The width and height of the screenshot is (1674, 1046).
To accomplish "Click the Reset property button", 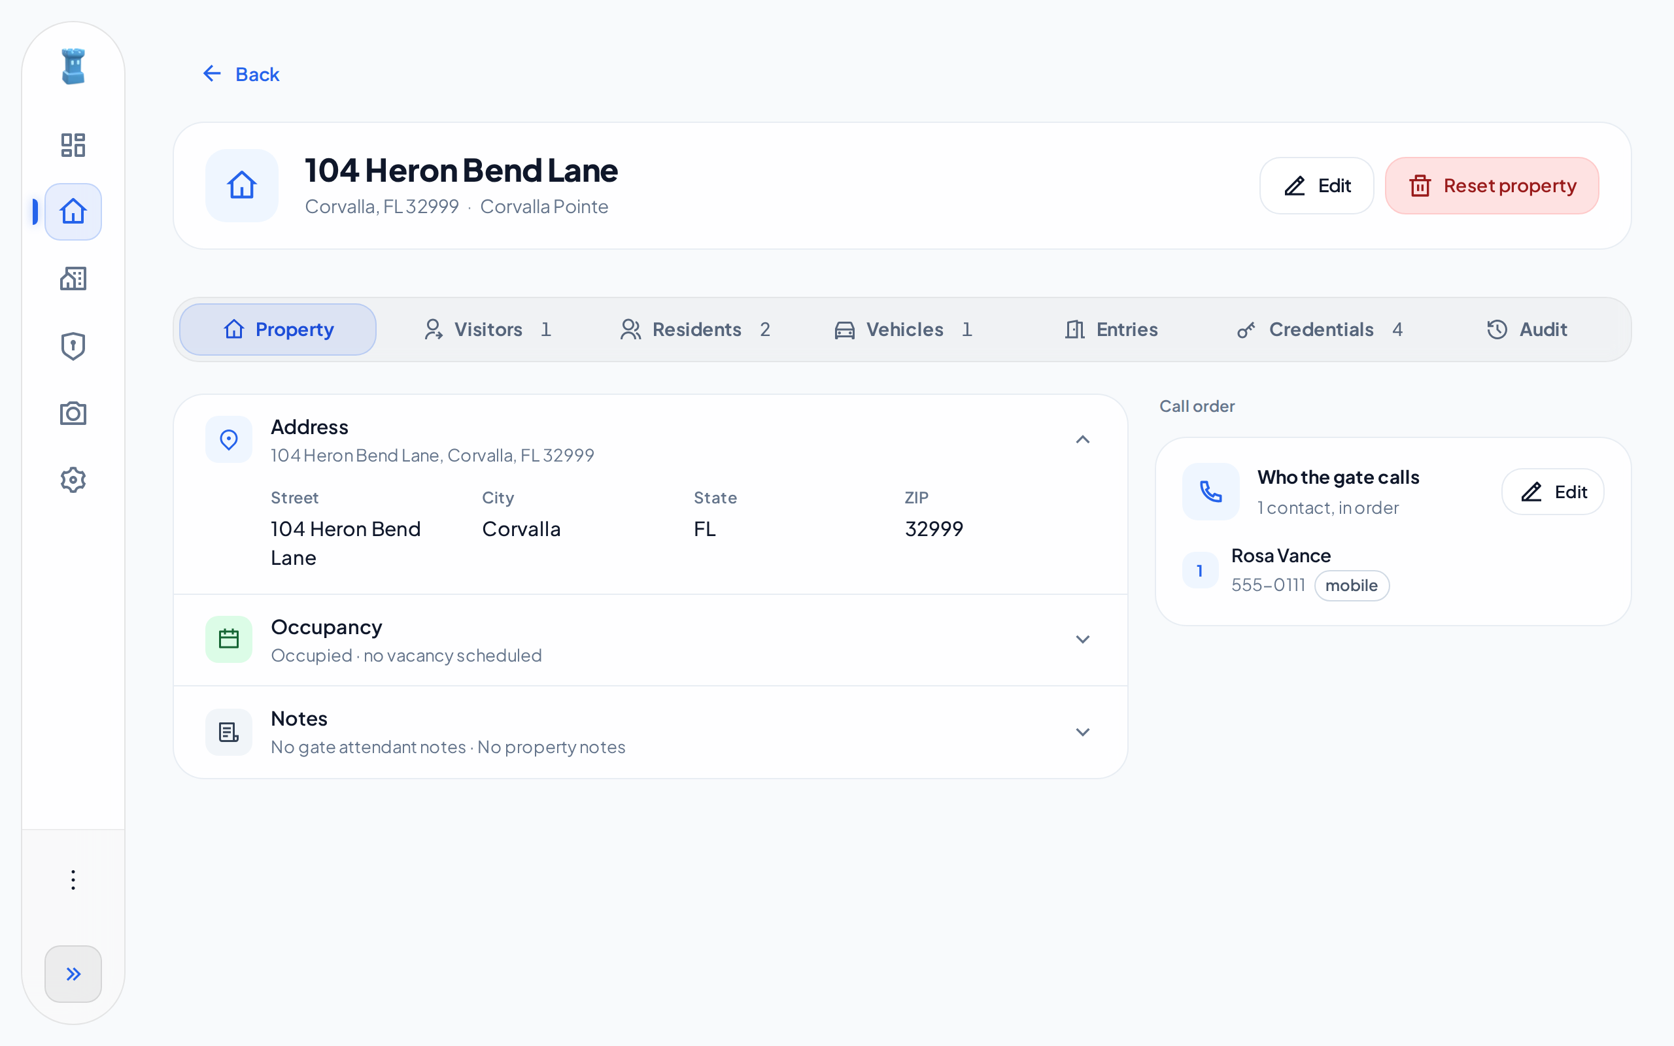I will [1492, 186].
